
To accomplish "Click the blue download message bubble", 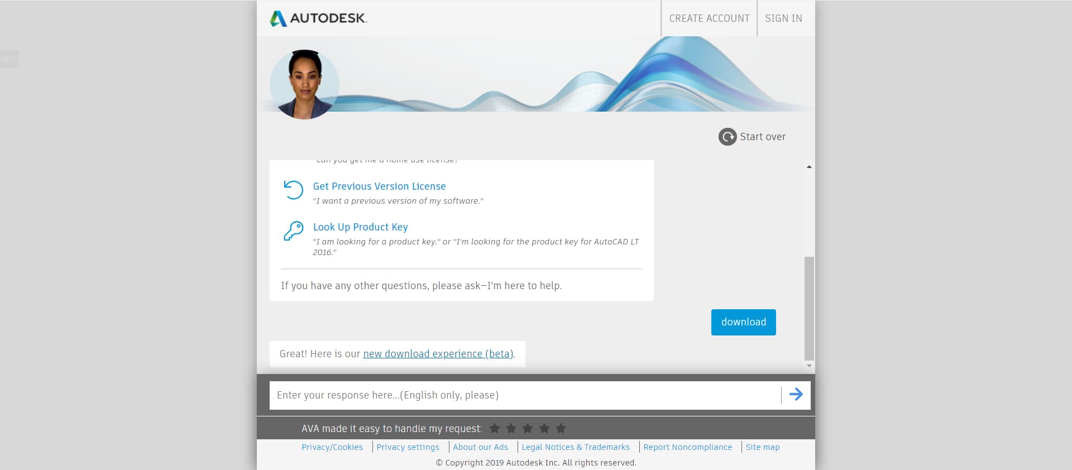I will tap(743, 322).
